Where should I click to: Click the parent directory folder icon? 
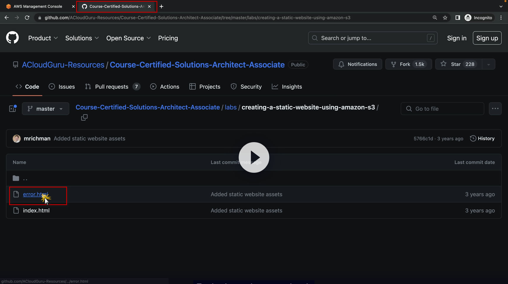click(x=16, y=178)
